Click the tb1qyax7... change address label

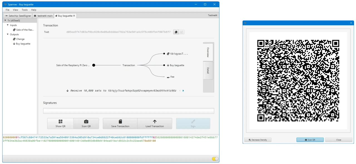(x=179, y=54)
